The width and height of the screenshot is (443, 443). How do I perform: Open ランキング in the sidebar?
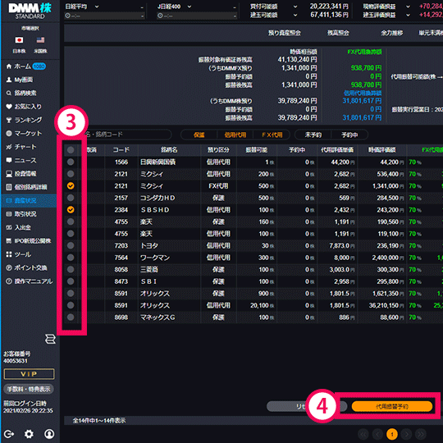pyautogui.click(x=24, y=120)
